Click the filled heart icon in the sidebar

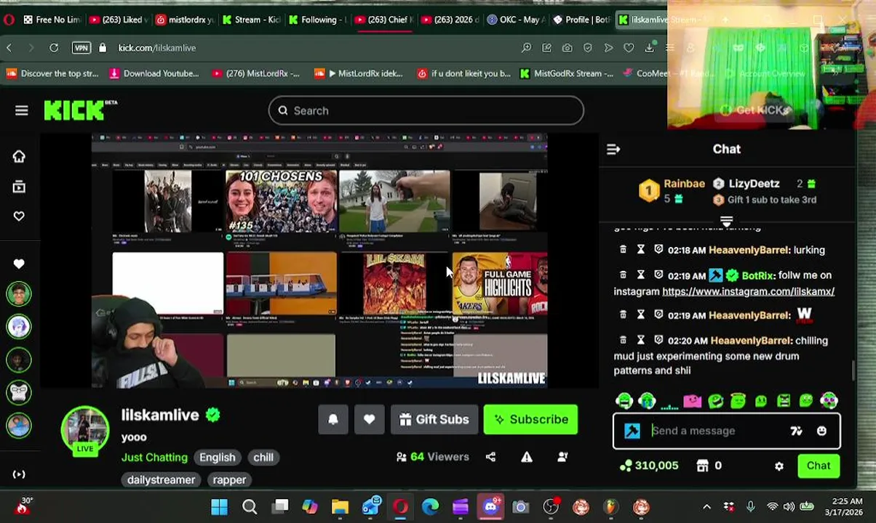[19, 264]
